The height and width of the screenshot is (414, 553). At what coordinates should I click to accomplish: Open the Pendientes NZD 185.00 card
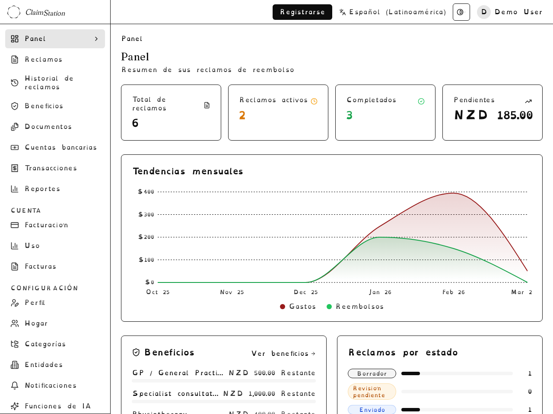tap(493, 113)
